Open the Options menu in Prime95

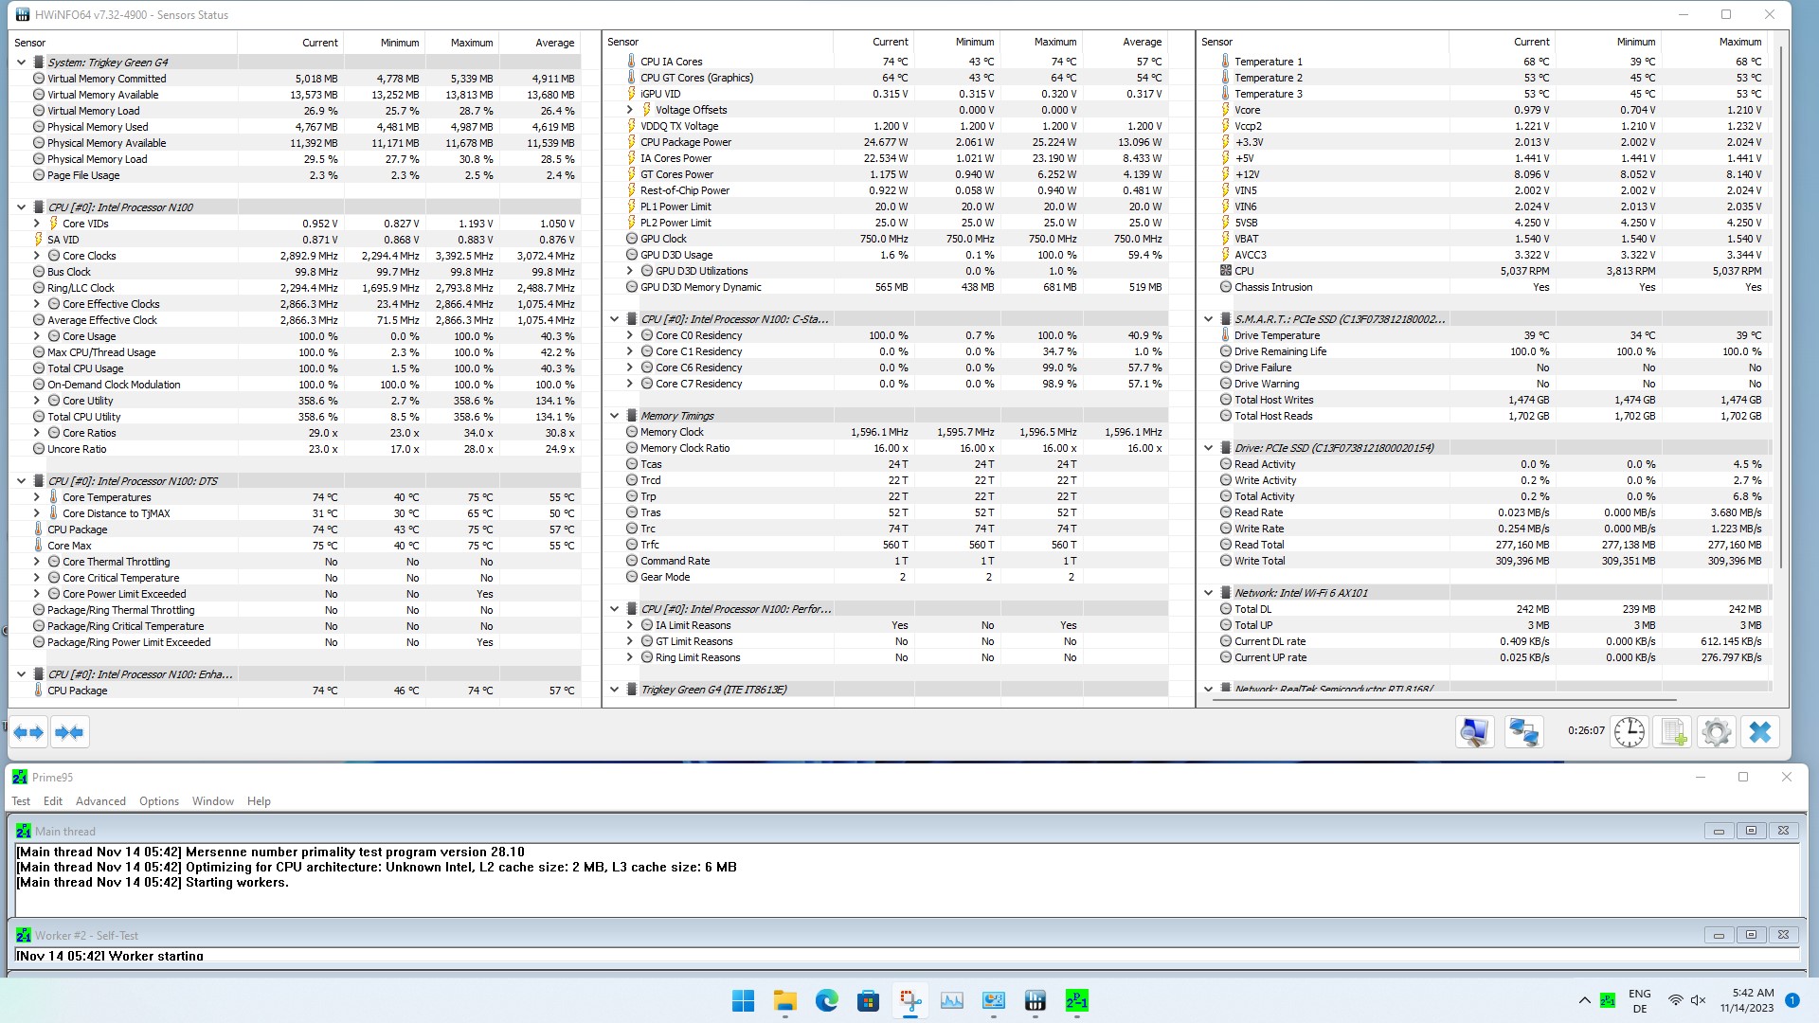click(159, 801)
